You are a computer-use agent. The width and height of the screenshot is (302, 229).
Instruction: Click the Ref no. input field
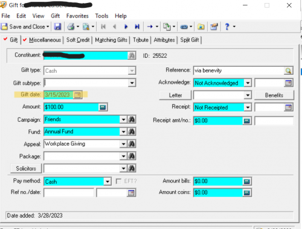(69, 193)
